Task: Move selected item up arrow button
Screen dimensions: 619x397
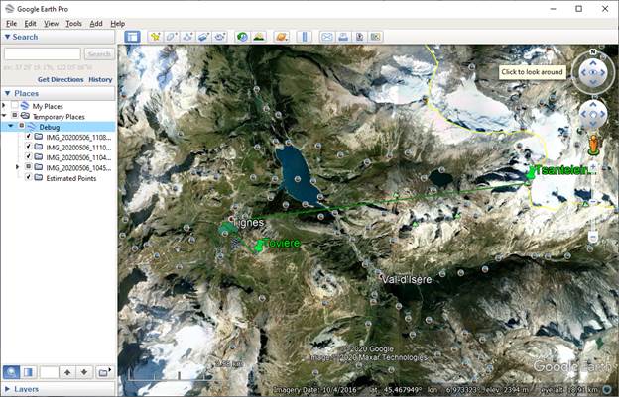Action: click(67, 372)
